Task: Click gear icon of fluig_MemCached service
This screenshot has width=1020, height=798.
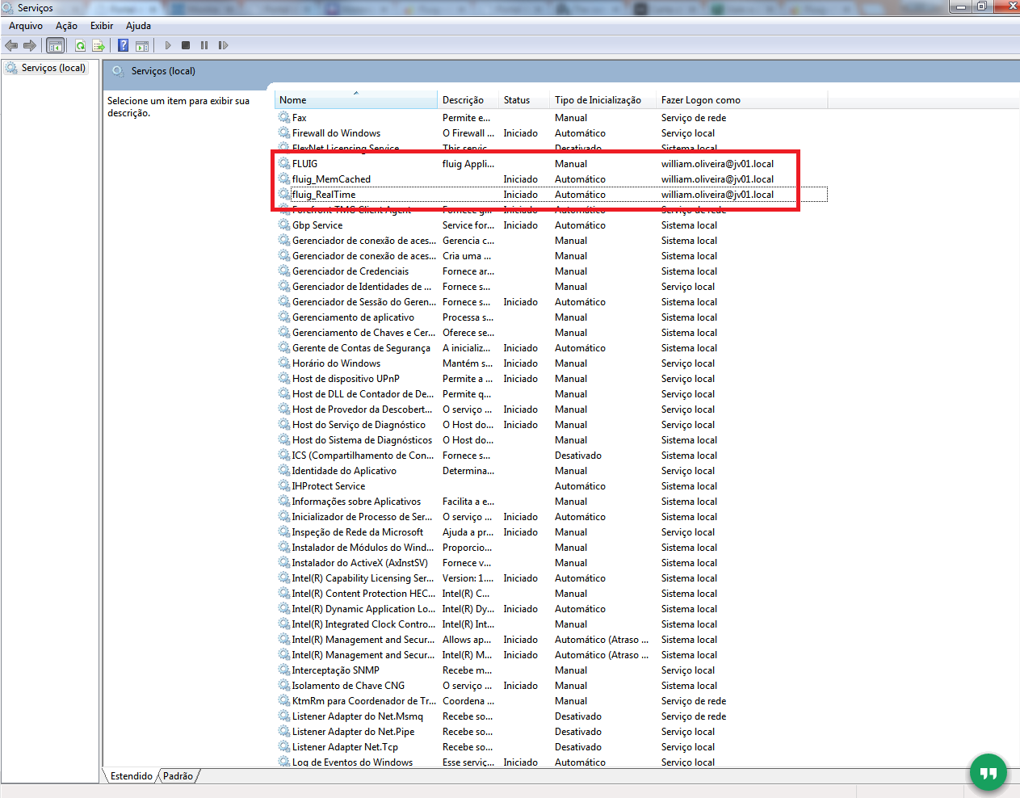Action: [284, 178]
